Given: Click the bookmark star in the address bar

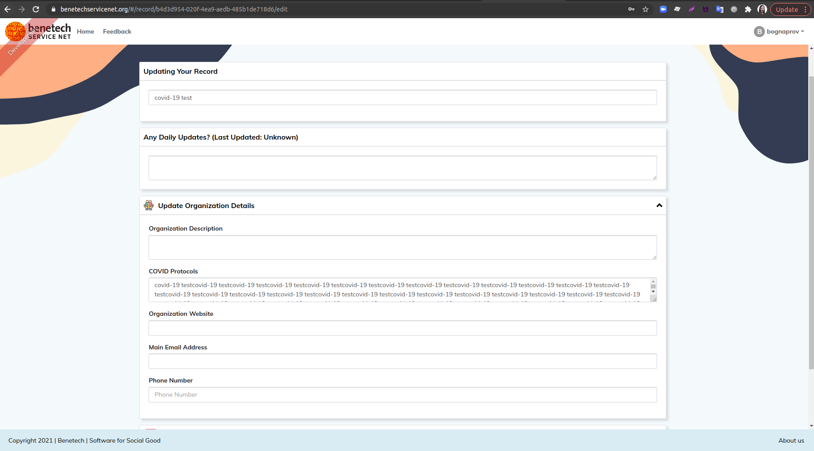Looking at the screenshot, I should (646, 9).
